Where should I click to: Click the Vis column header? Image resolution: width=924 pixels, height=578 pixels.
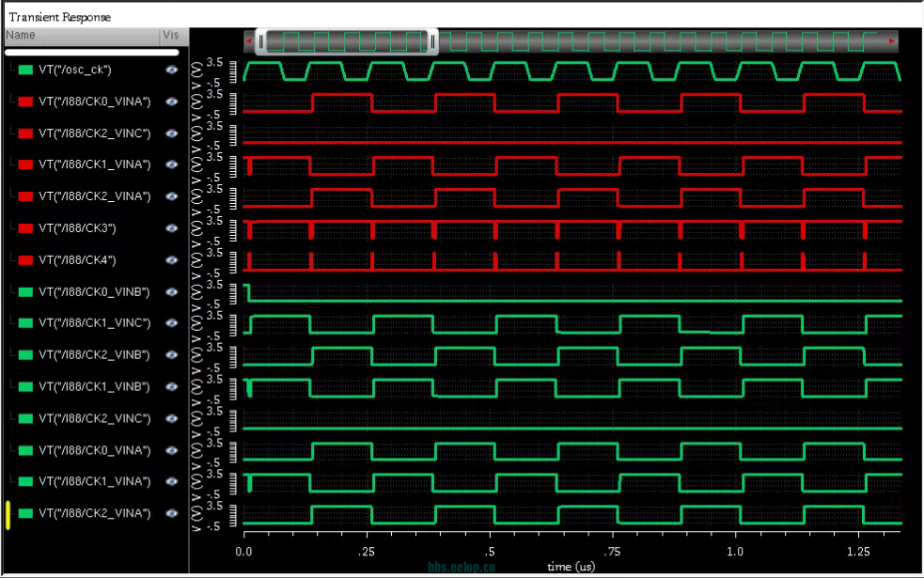(x=175, y=36)
